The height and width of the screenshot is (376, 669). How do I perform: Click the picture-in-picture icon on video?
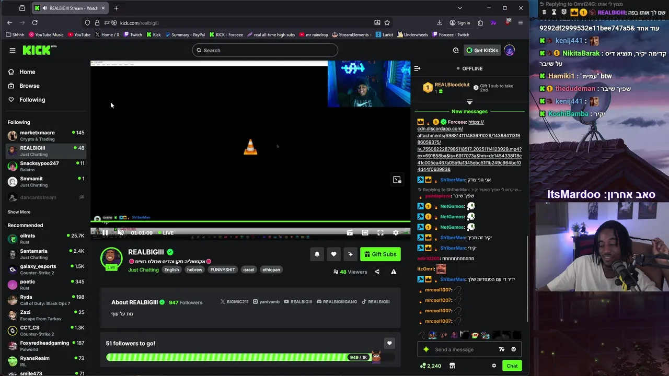397,180
